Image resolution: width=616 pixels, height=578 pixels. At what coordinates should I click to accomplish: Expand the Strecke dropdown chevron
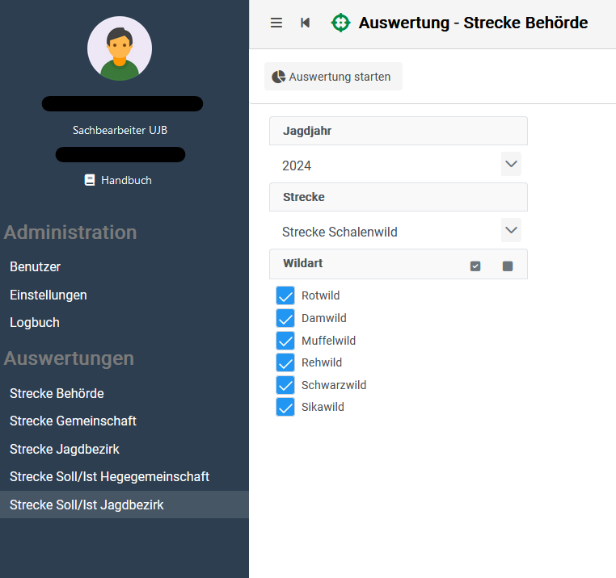(x=511, y=231)
